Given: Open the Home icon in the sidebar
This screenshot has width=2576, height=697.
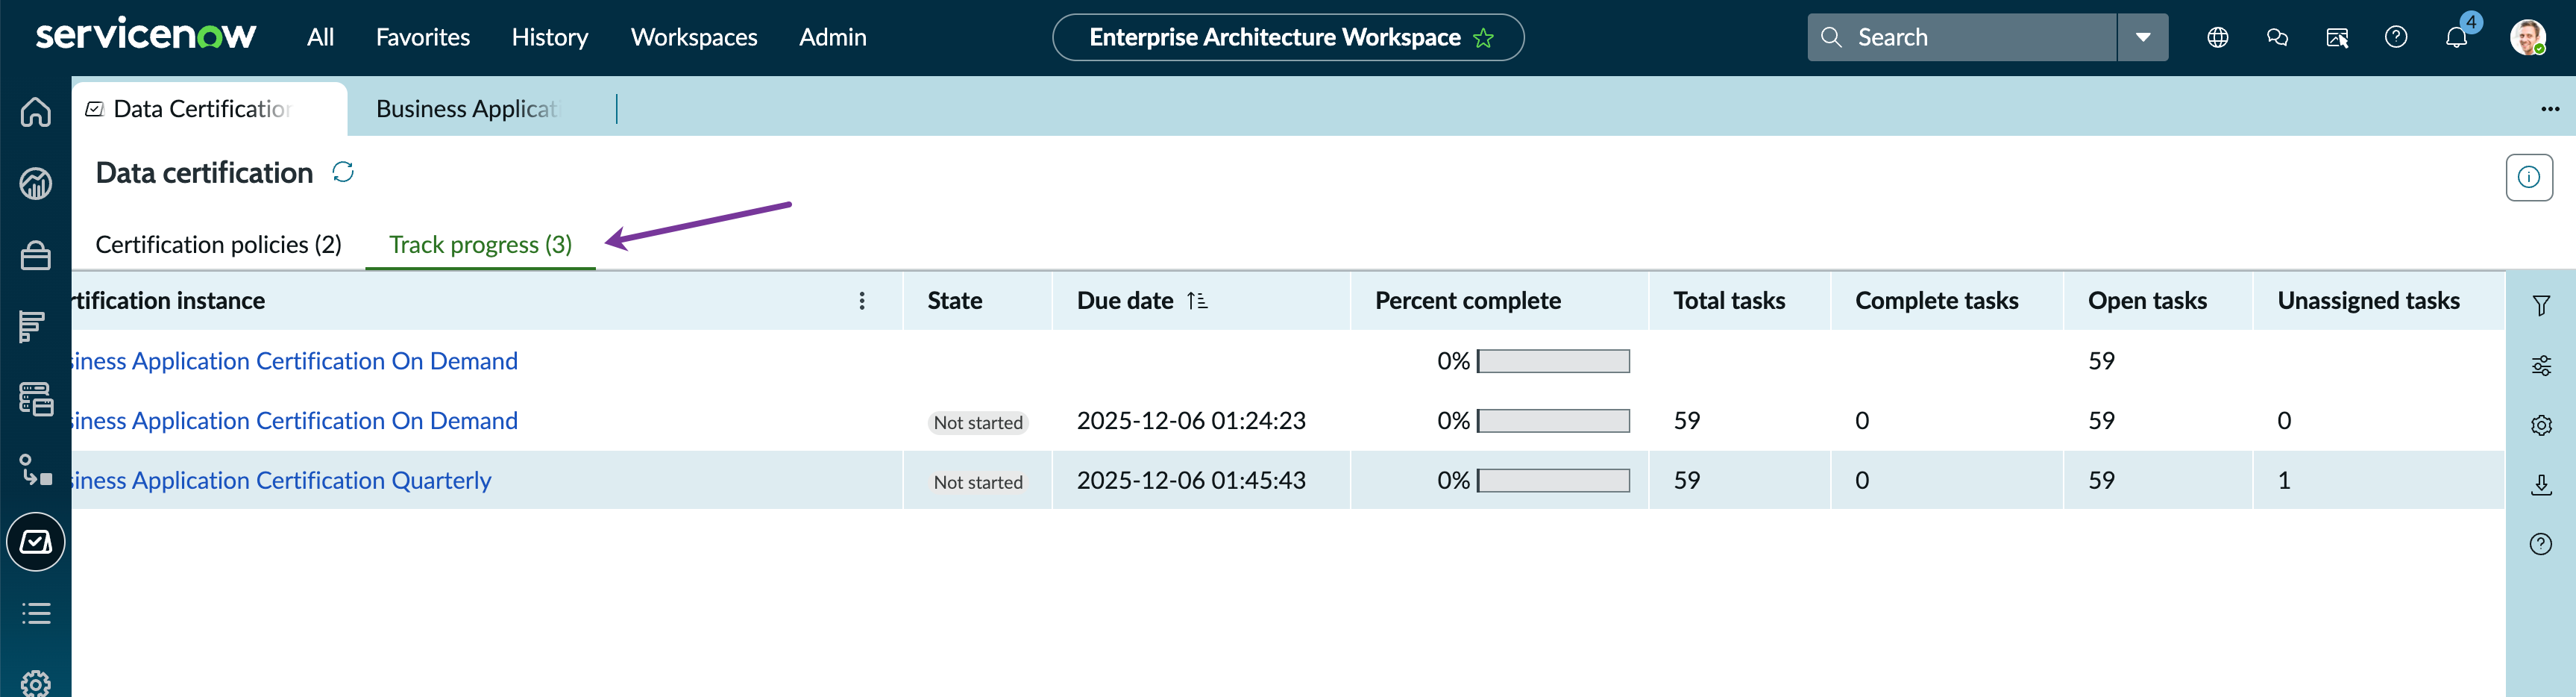Looking at the screenshot, I should [36, 111].
